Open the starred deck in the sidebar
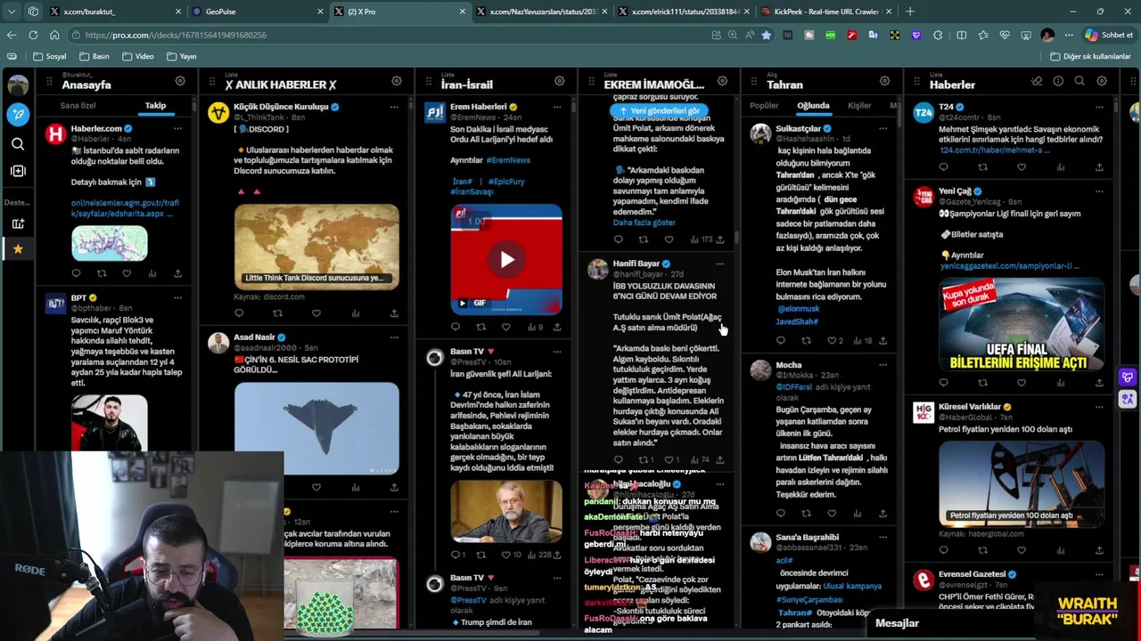 18,249
